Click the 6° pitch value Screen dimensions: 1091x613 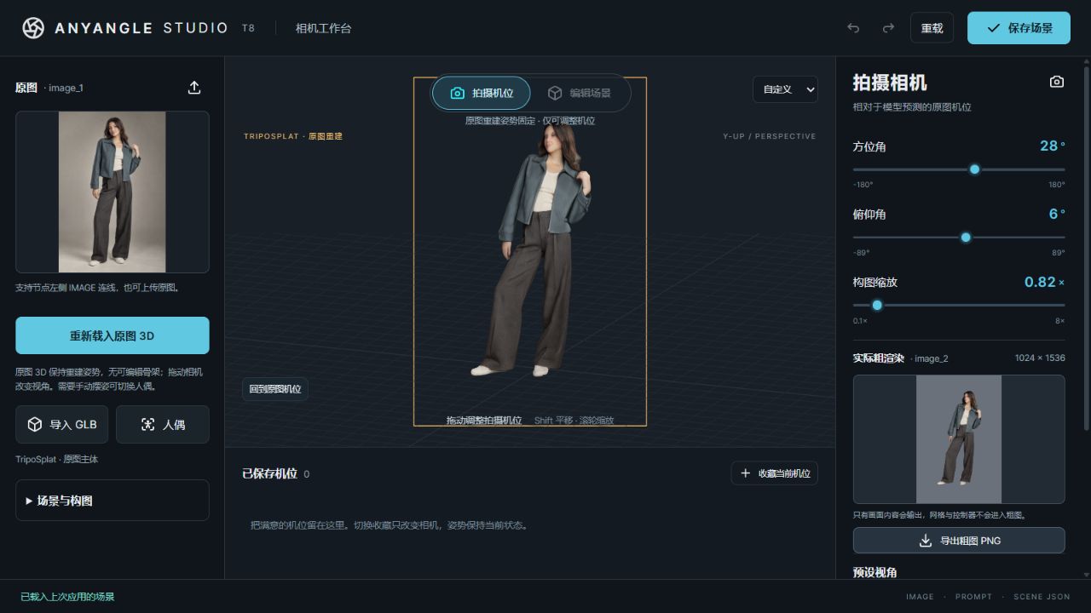(1057, 214)
